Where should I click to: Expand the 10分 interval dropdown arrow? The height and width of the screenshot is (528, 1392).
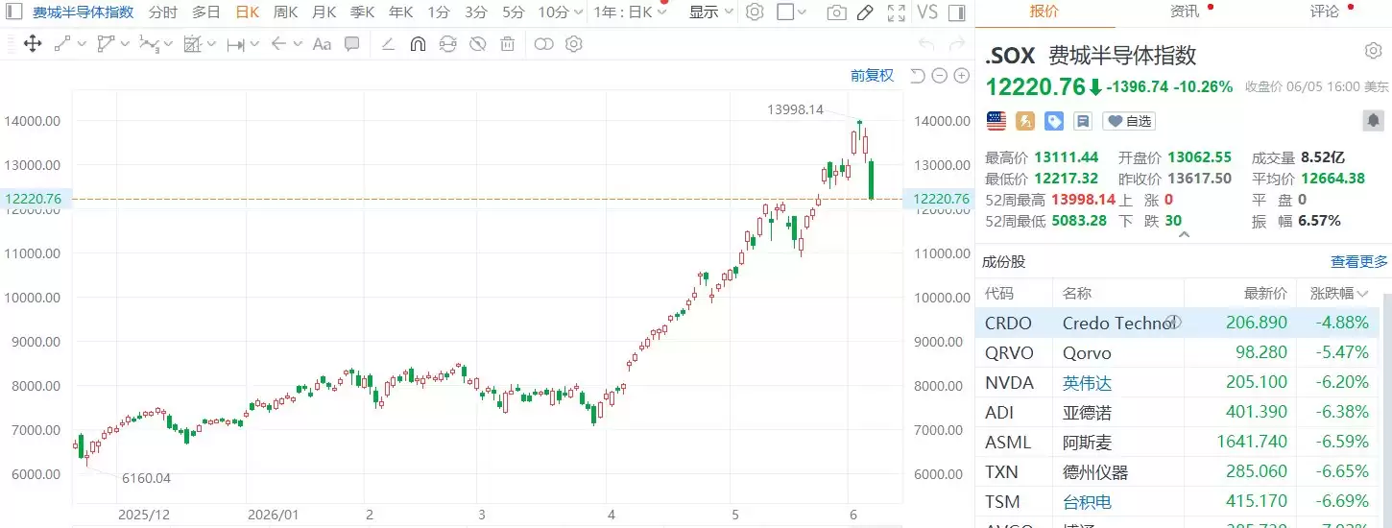pyautogui.click(x=577, y=12)
